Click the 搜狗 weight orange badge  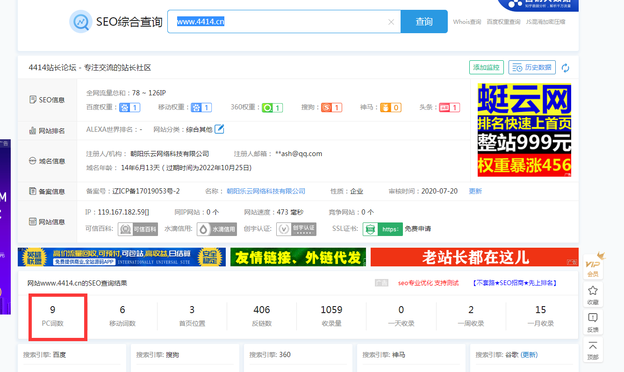coord(331,107)
